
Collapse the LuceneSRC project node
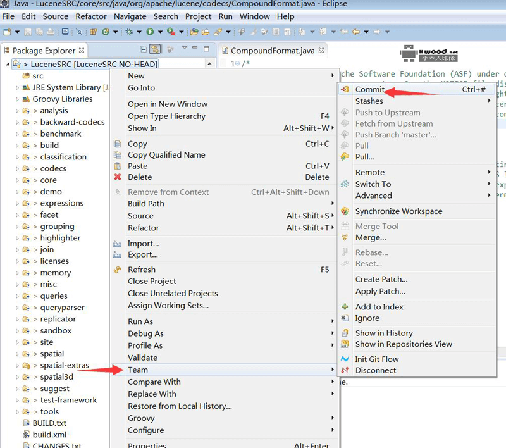click(x=7, y=65)
